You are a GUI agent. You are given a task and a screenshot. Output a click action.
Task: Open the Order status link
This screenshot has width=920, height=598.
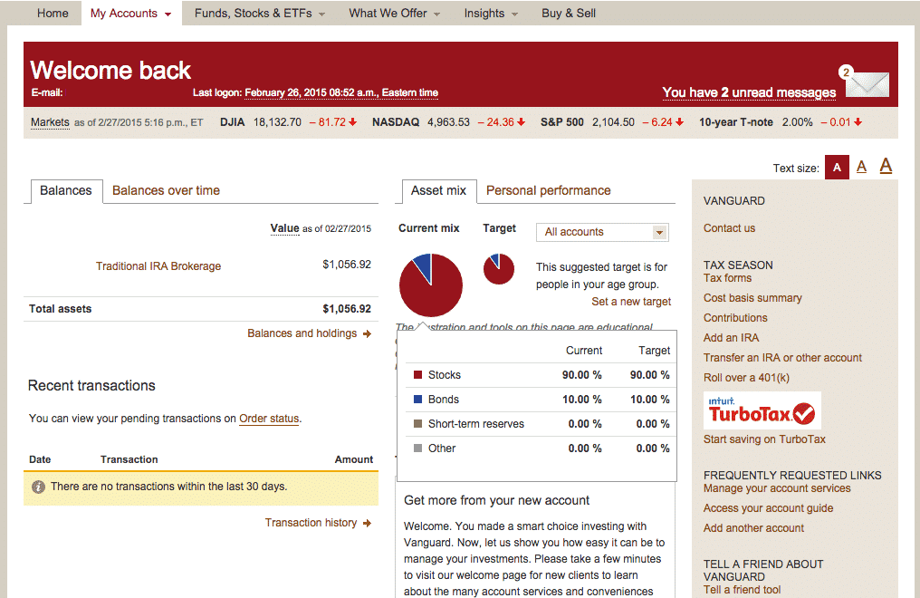[x=269, y=419]
